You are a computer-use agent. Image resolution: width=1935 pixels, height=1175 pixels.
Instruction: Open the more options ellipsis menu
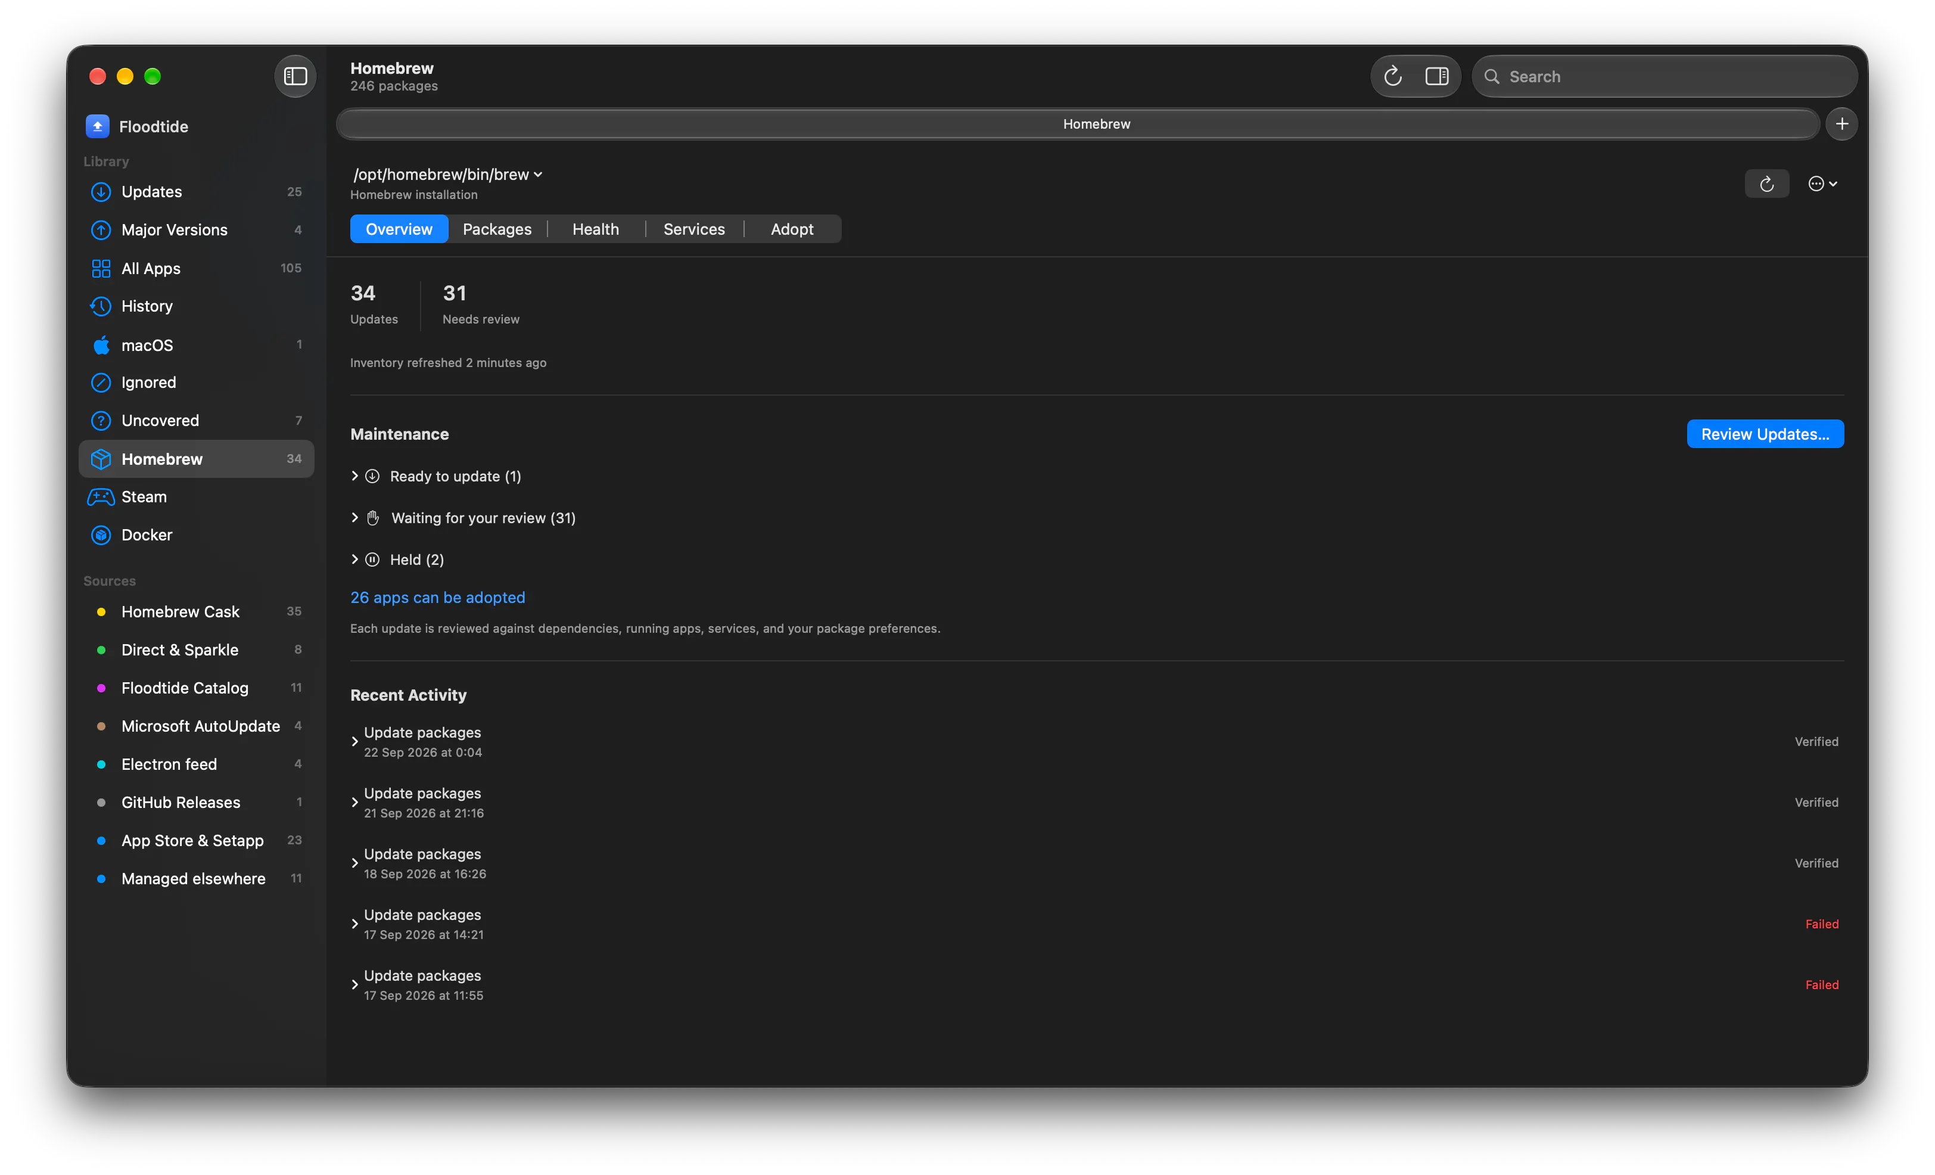(x=1822, y=184)
